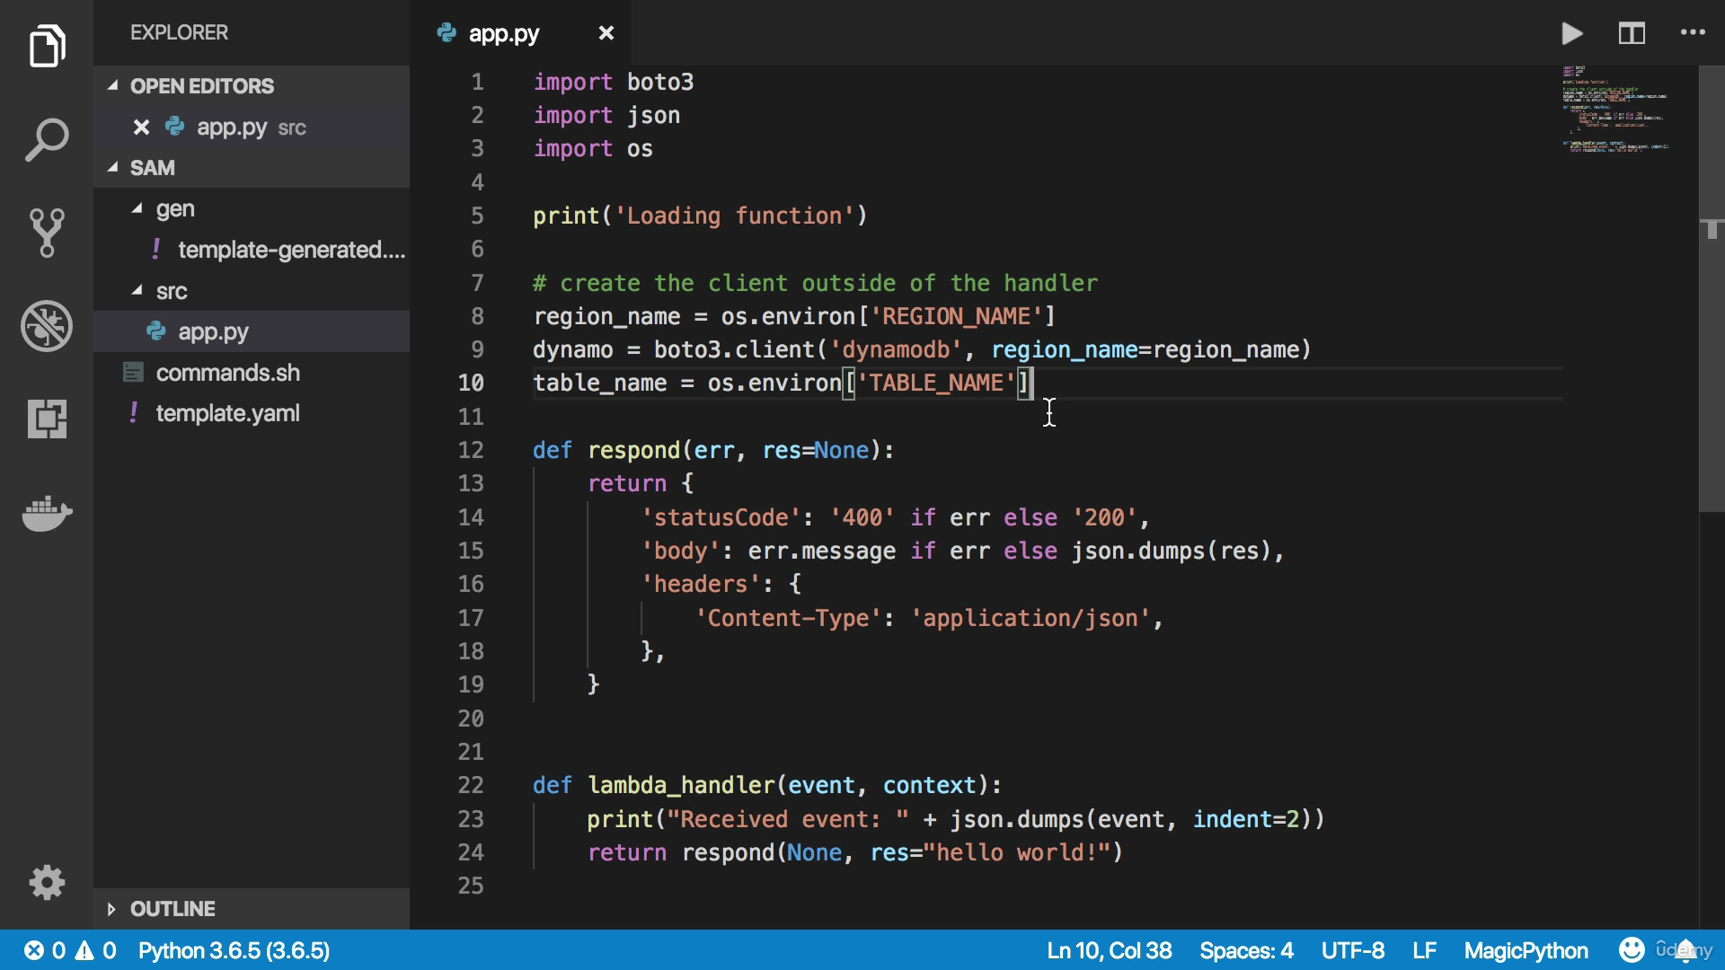Change LF end of line sequence
This screenshot has height=970, width=1725.
point(1424,950)
